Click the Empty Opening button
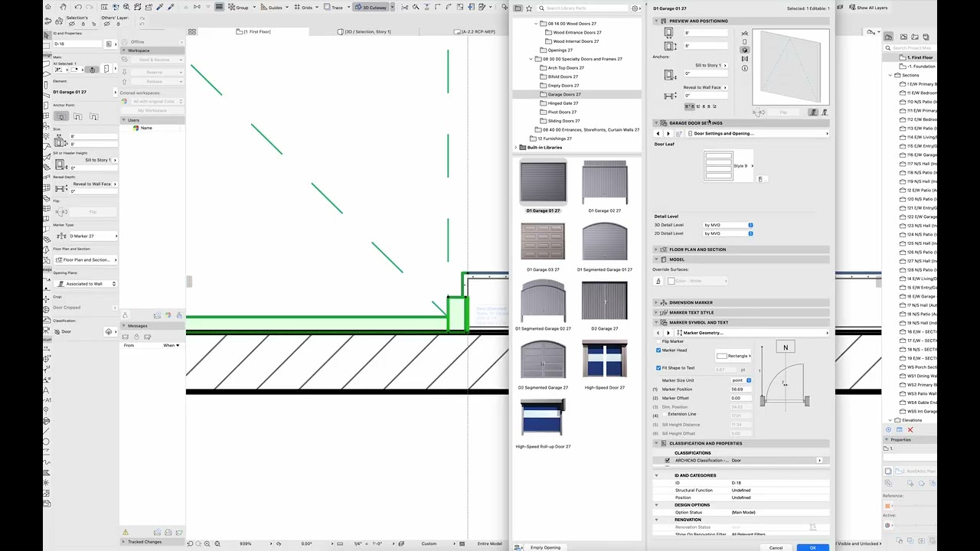The height and width of the screenshot is (551, 980). (x=545, y=547)
